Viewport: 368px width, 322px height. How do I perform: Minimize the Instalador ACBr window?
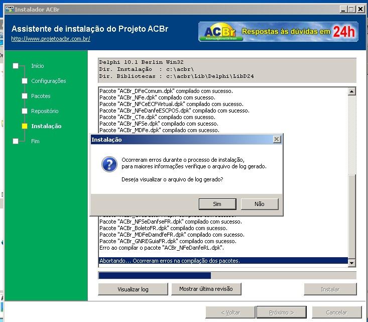click(343, 10)
